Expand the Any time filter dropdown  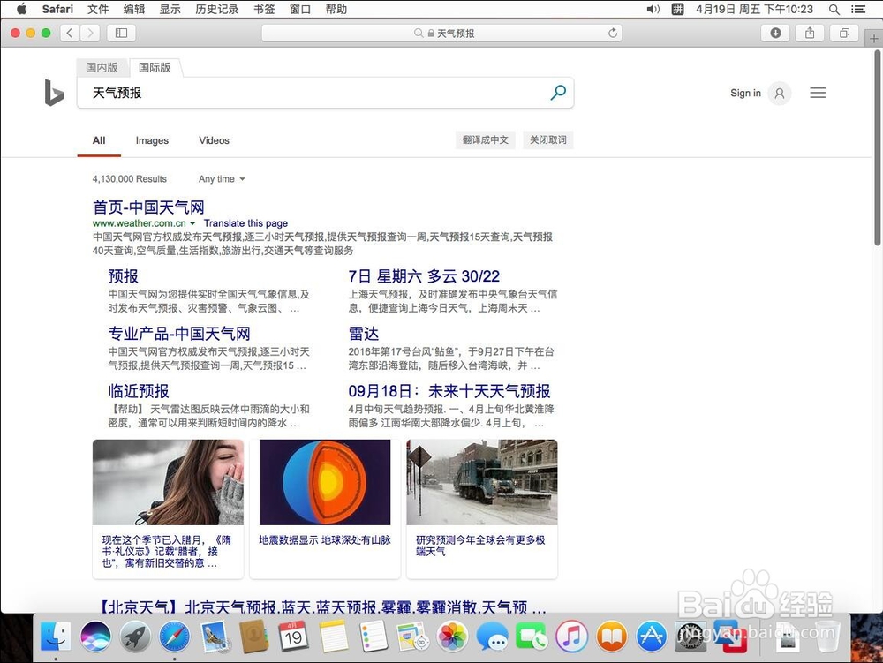click(x=222, y=179)
